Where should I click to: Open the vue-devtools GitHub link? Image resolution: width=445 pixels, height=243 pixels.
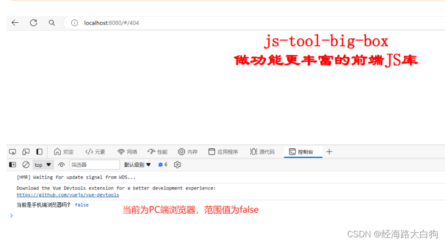(x=68, y=195)
